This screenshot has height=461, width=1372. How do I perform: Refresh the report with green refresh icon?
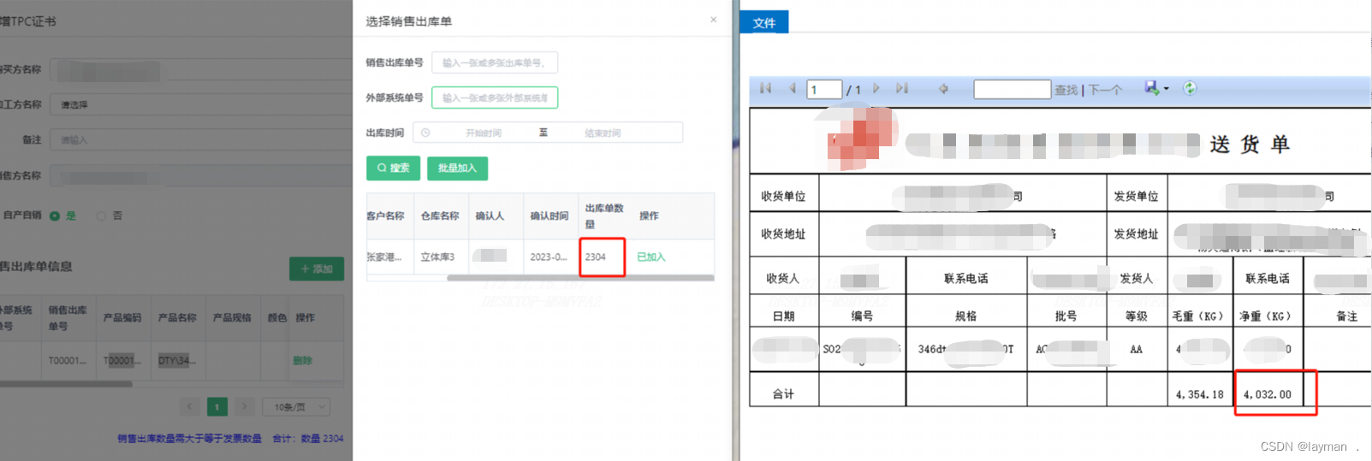(x=1190, y=88)
